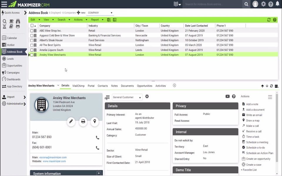Open the Ansley Wine Merchants entry dropdown chevron
Viewport: 282px width, 176px height.
click(x=58, y=85)
